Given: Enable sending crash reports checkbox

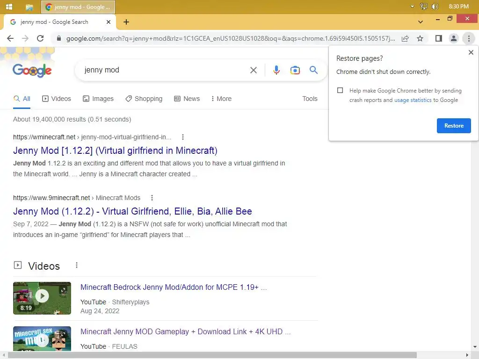Looking at the screenshot, I should (x=340, y=90).
